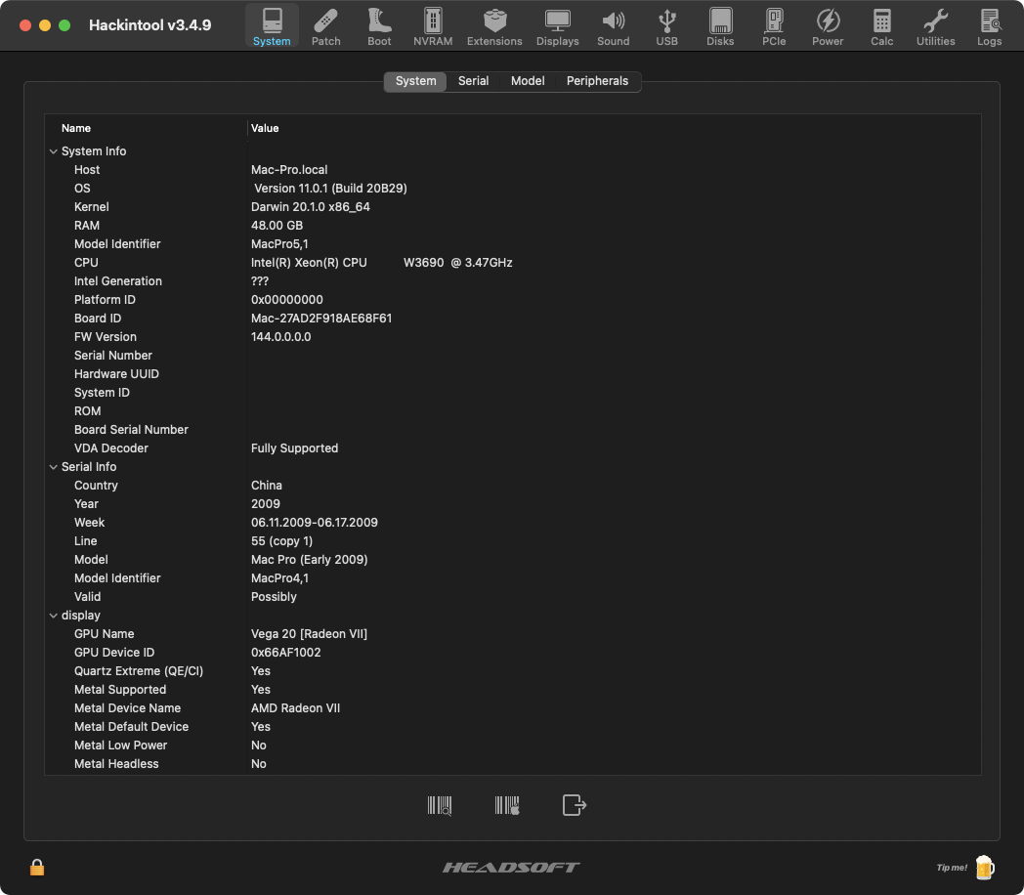Image resolution: width=1024 pixels, height=895 pixels.
Task: Select the GPU Device ID row
Action: pyautogui.click(x=513, y=653)
